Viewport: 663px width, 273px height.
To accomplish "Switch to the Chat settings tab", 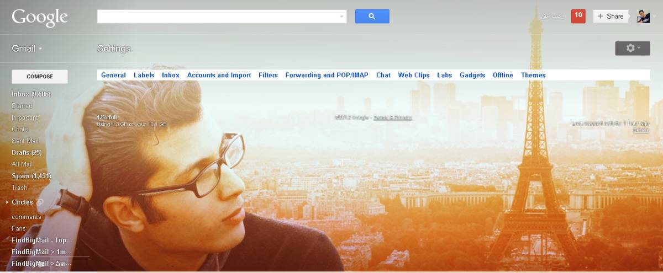I will tap(383, 75).
